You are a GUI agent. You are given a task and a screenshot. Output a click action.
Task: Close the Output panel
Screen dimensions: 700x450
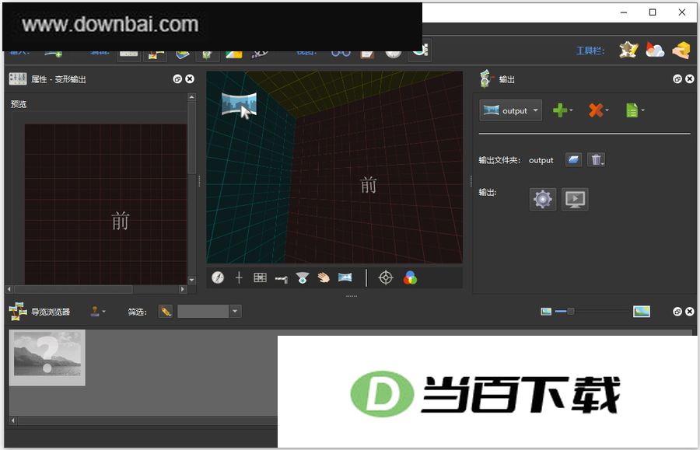click(x=690, y=79)
